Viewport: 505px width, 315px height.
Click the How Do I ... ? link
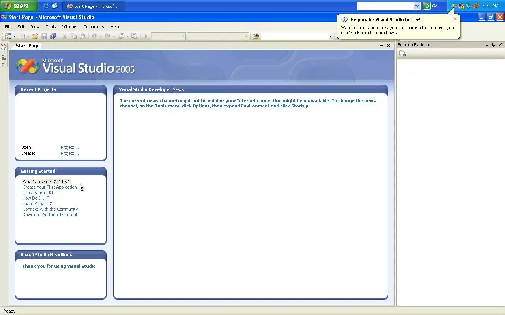click(x=36, y=198)
